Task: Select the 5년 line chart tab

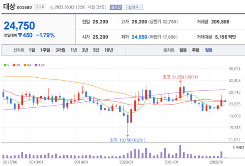Action: click(x=96, y=50)
